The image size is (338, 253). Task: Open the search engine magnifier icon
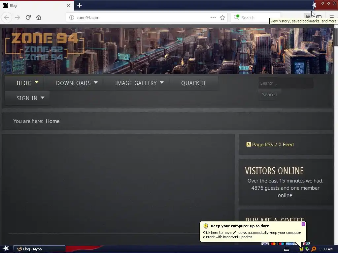pos(236,17)
